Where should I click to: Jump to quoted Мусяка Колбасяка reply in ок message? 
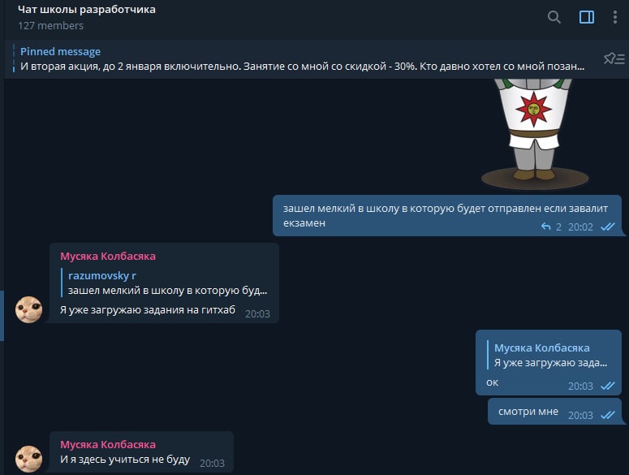tap(548, 355)
